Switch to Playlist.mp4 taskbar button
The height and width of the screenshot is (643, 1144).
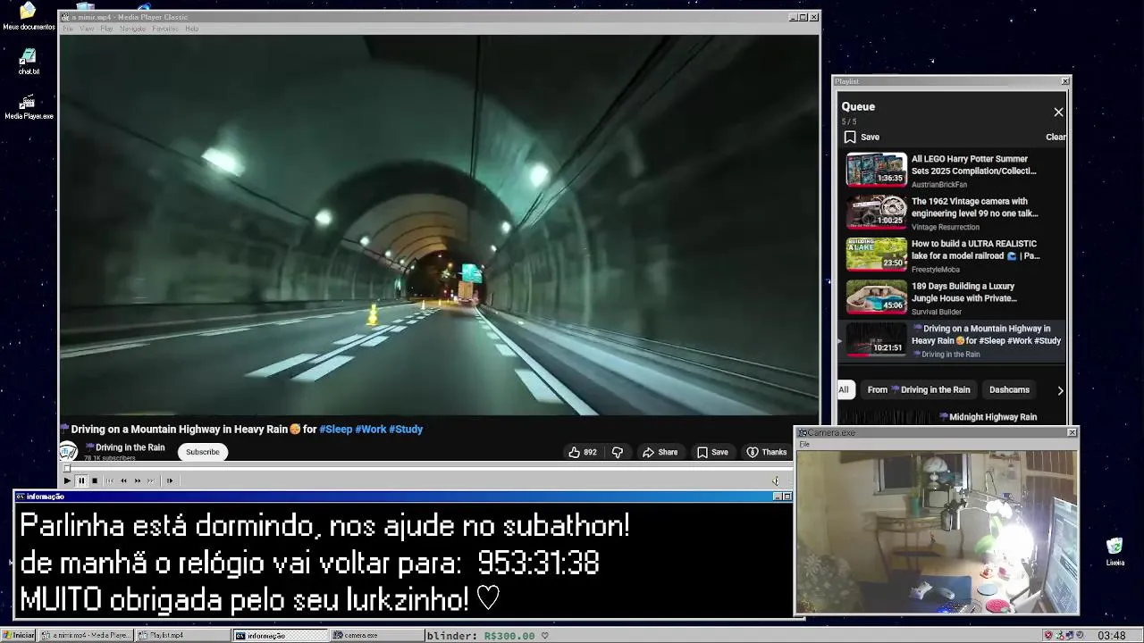click(x=182, y=635)
